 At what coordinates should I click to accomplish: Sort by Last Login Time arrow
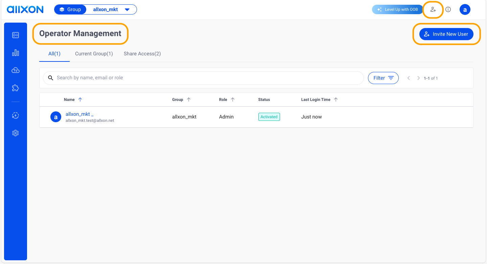tap(336, 100)
